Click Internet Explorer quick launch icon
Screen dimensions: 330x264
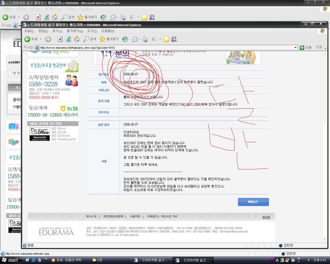(34, 260)
